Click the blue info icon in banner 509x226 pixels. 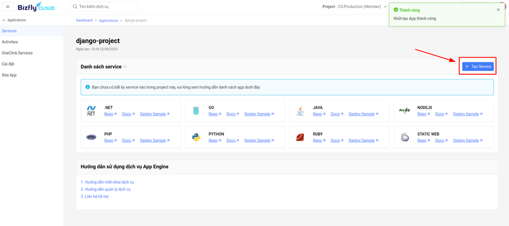pyautogui.click(x=88, y=87)
